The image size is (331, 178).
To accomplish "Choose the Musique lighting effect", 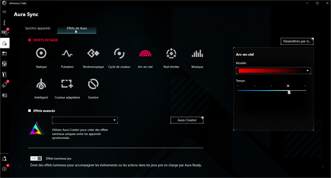I will 197,53.
